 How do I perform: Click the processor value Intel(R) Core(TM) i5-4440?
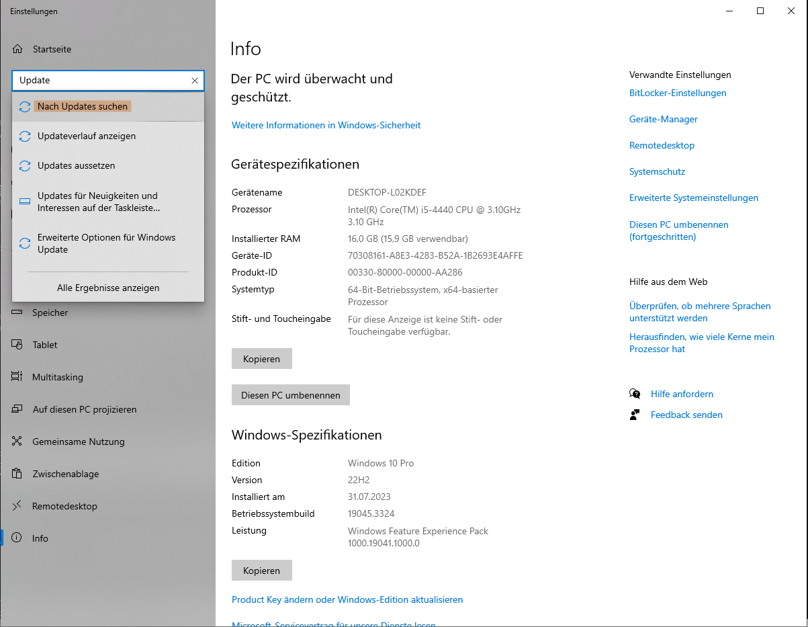(x=434, y=215)
